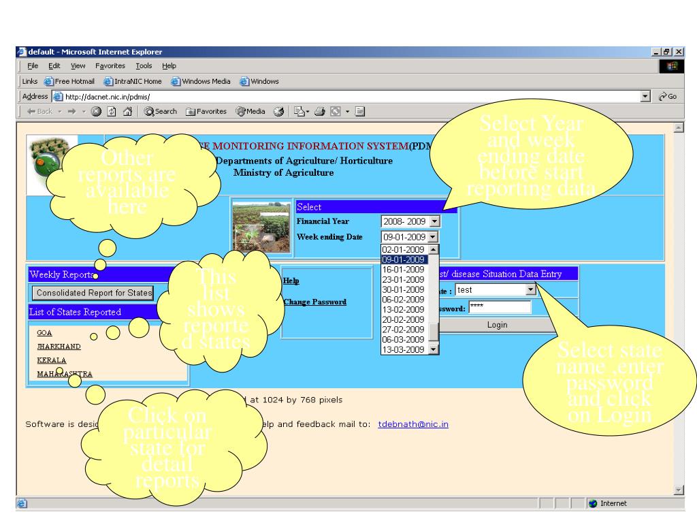Click the Go button beside address bar
Screen dimensions: 697x523
coord(668,97)
